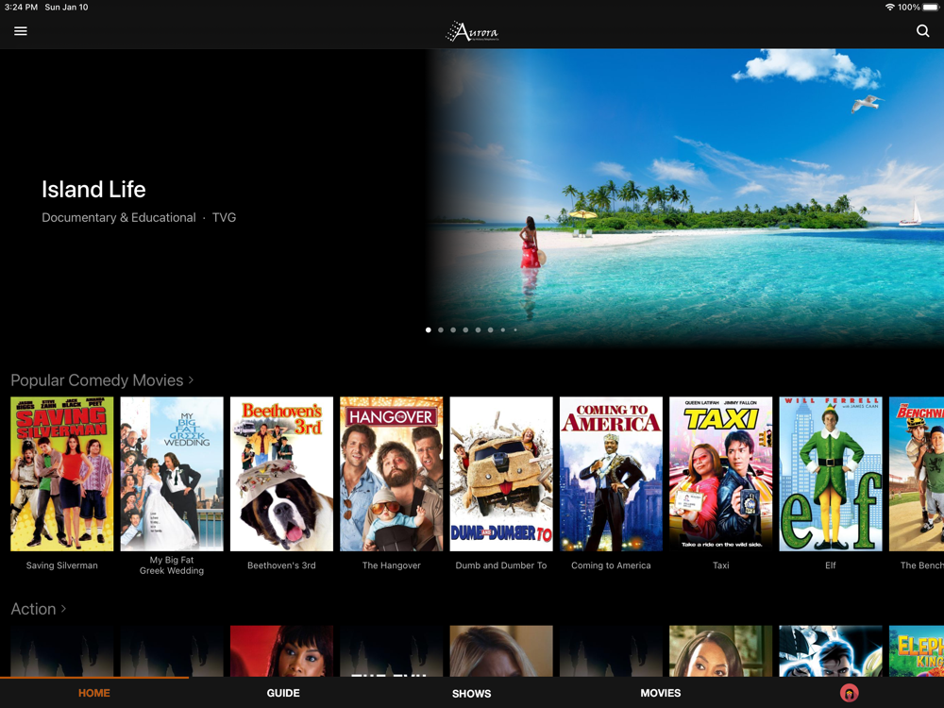Screen dimensions: 944x708
Task: Expand the Popular Comedy Movies category
Action: [x=102, y=380]
